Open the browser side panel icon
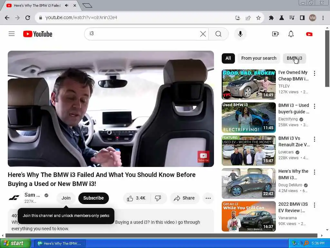Viewport: 330px width, 248px height. pos(302,18)
